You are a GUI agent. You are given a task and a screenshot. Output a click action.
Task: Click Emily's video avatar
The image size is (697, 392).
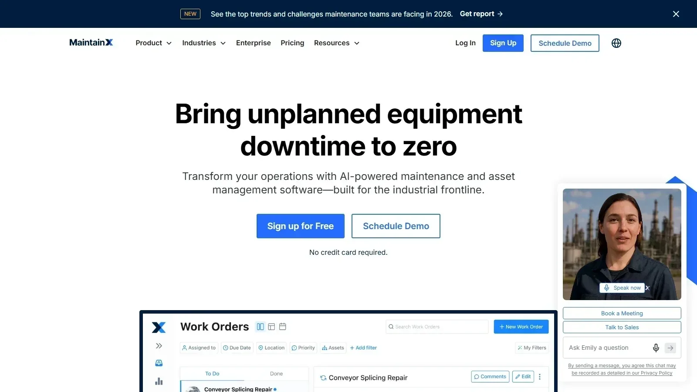pyautogui.click(x=622, y=244)
